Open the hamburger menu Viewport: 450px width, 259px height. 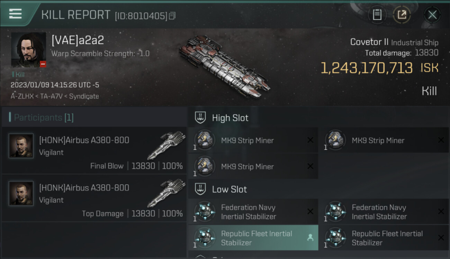pos(15,14)
